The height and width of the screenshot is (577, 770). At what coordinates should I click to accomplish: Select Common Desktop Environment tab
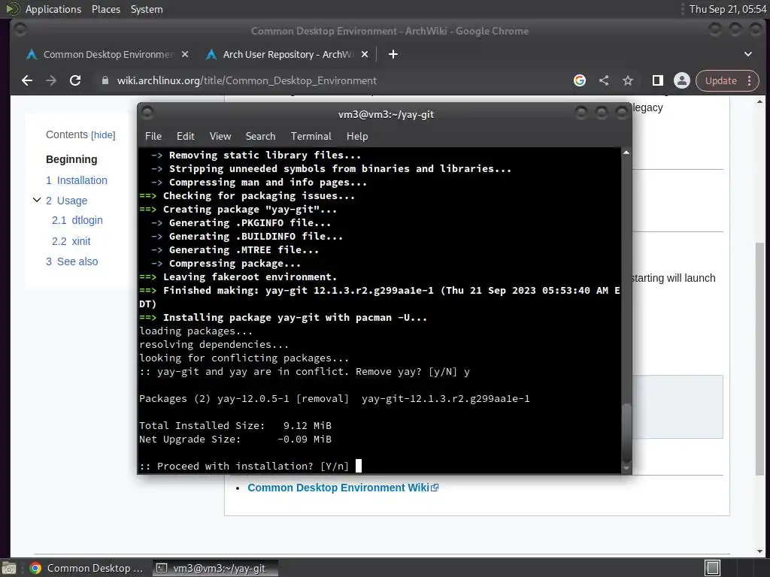point(108,54)
